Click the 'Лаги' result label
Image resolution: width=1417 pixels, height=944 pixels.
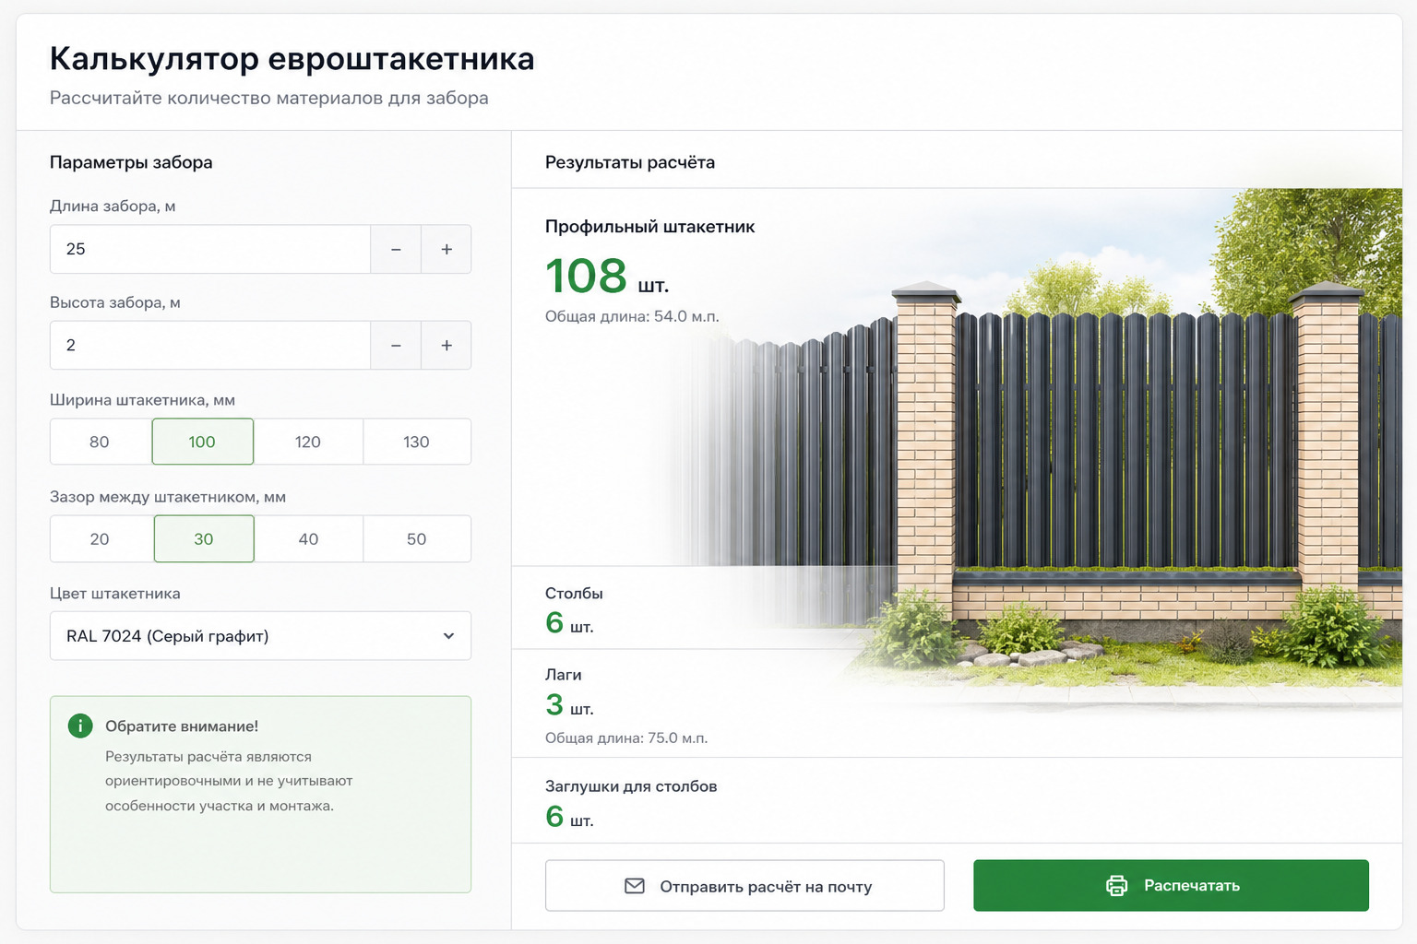click(x=564, y=675)
